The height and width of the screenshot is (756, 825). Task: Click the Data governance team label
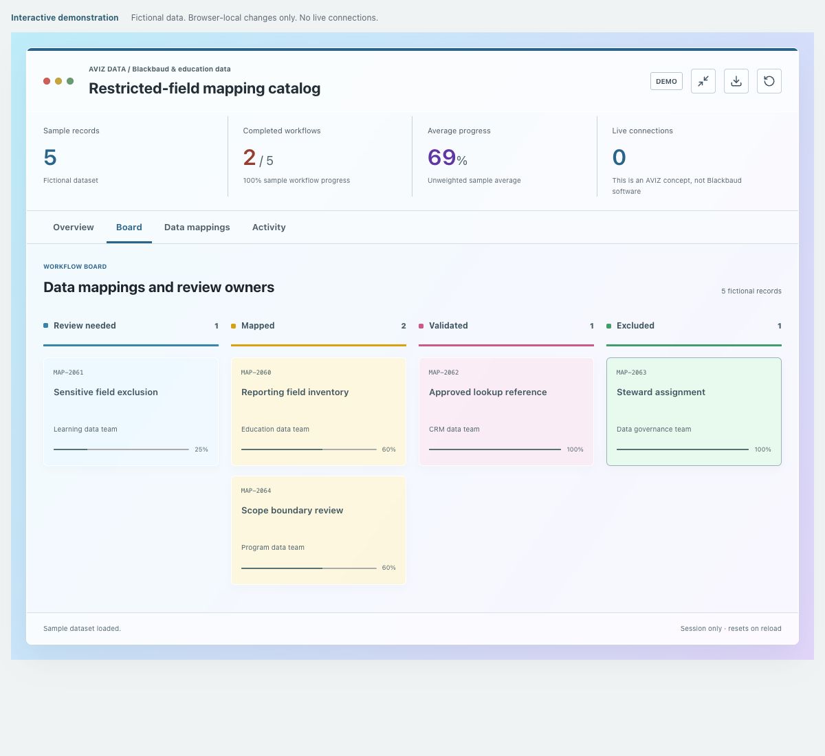click(x=654, y=430)
